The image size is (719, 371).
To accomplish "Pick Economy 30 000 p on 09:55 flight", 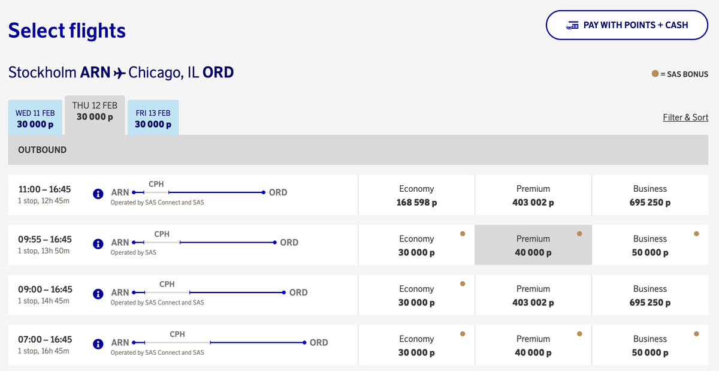I will (x=416, y=245).
